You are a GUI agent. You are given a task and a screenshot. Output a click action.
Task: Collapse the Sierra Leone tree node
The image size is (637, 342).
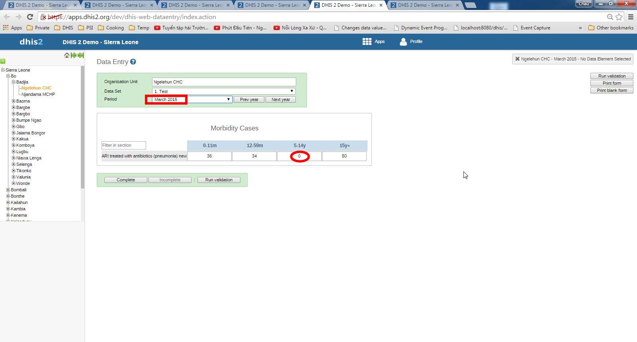(x=3, y=70)
